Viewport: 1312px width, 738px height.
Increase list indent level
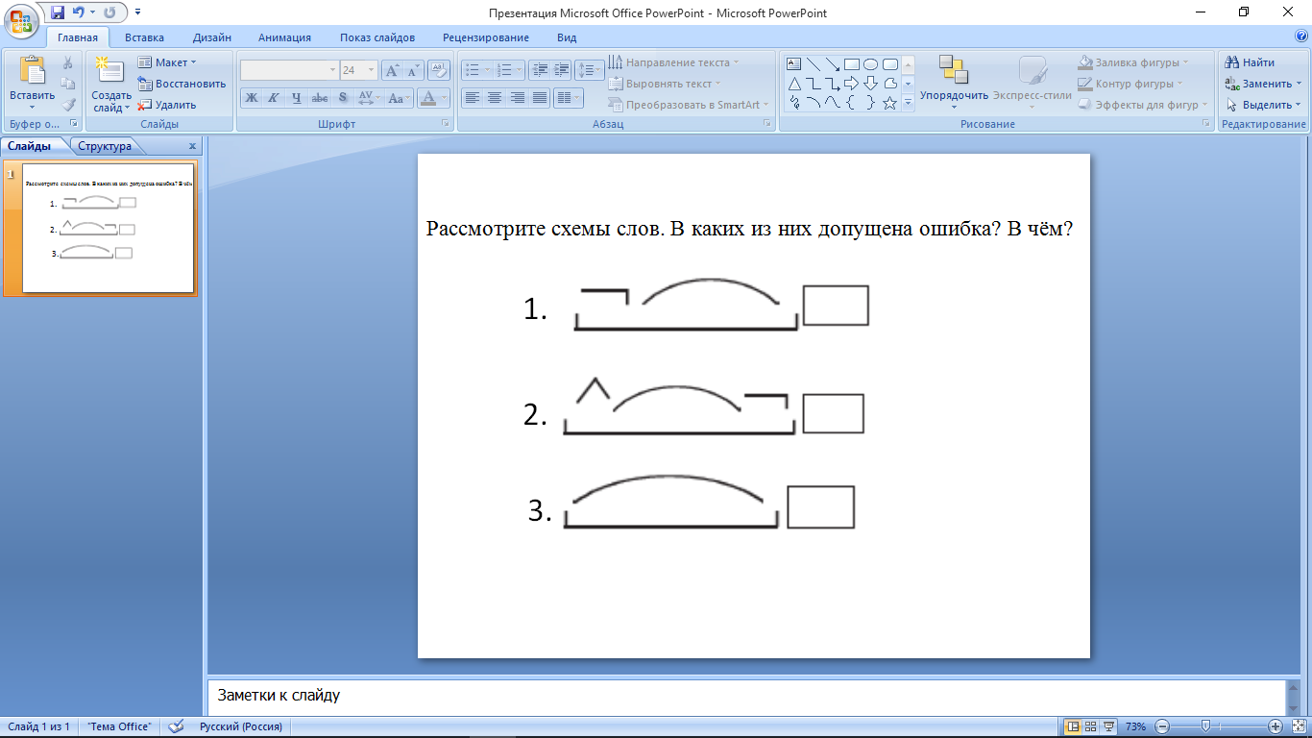(x=561, y=70)
